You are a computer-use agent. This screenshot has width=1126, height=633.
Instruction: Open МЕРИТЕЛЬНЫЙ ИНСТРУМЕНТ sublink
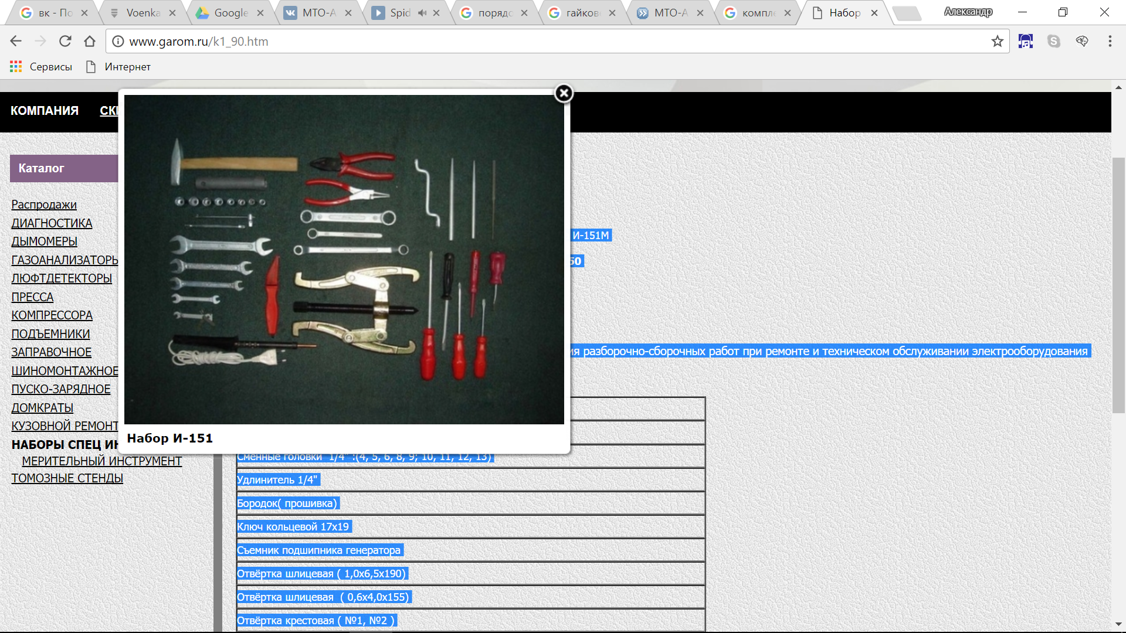pos(101,461)
